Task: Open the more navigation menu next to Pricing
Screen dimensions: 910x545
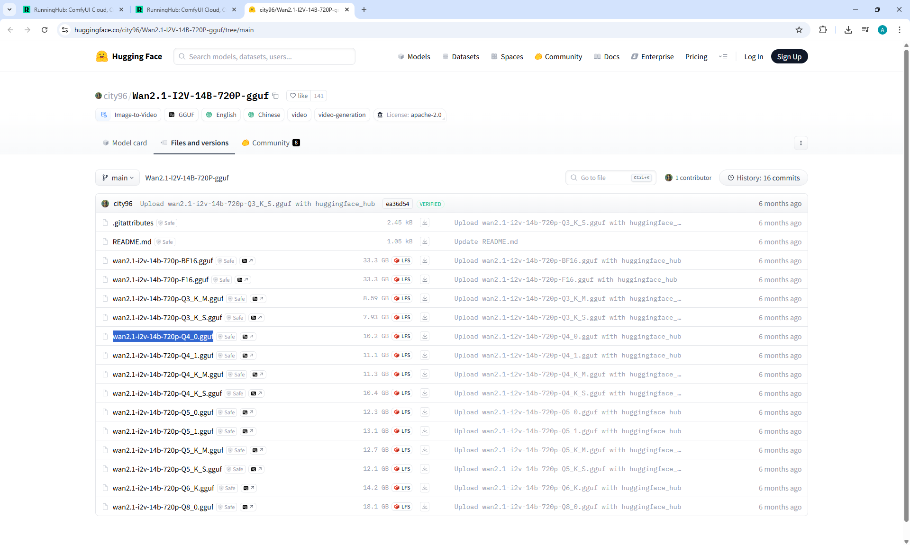Action: (x=723, y=57)
